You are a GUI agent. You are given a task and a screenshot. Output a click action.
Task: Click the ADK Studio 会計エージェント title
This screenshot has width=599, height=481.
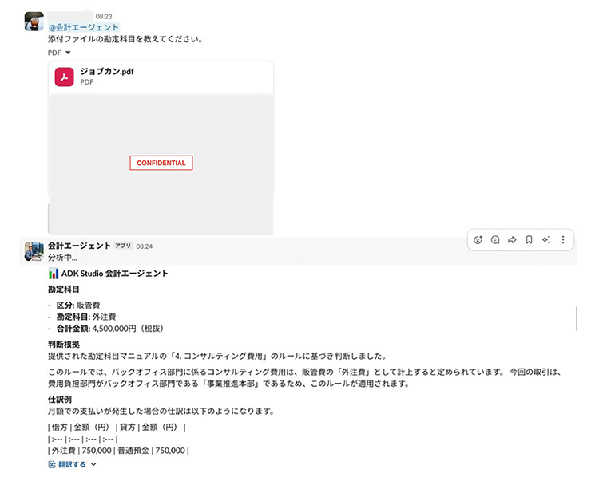(114, 274)
